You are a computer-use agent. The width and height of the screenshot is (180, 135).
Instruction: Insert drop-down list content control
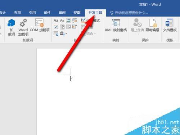coord(68,27)
